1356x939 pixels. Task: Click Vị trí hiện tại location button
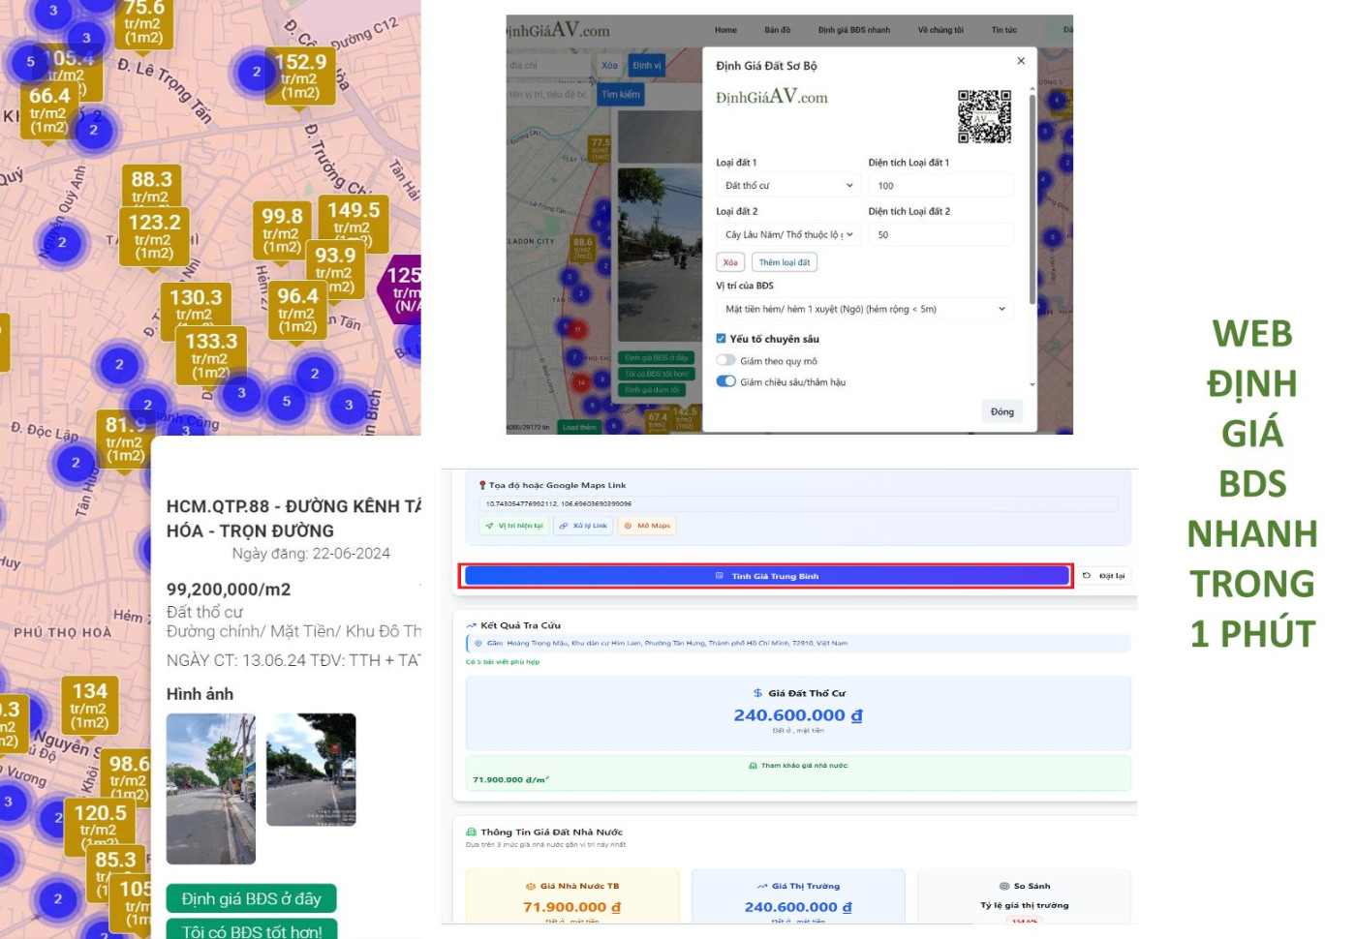pyautogui.click(x=514, y=526)
